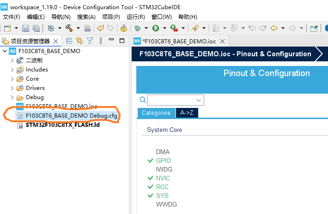The width and height of the screenshot is (328, 214).
Task: Click the open perspective icon
Action: coord(314,28)
